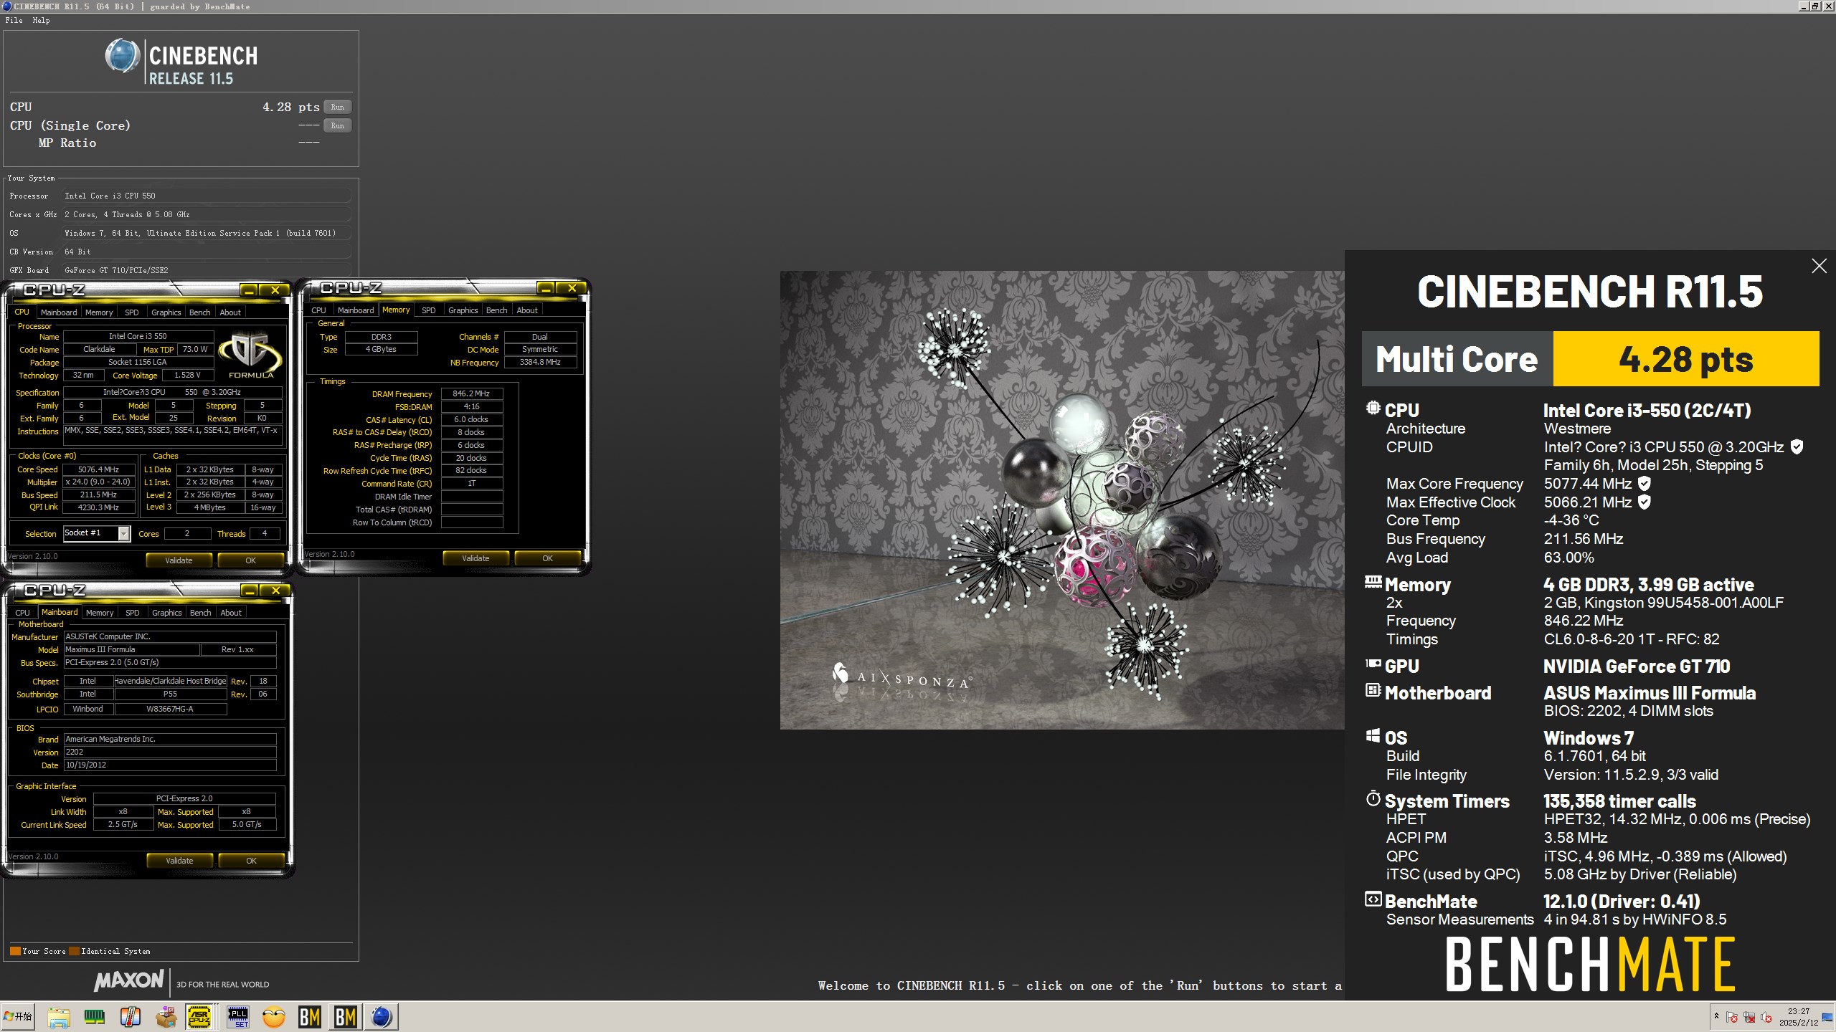Image resolution: width=1836 pixels, height=1032 pixels.
Task: Click the Processor field 'Intel Core i3 CPU 550'
Action: click(x=207, y=196)
